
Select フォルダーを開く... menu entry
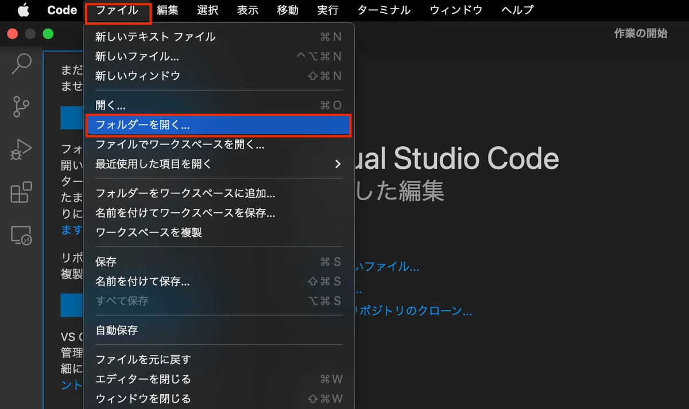click(x=219, y=126)
